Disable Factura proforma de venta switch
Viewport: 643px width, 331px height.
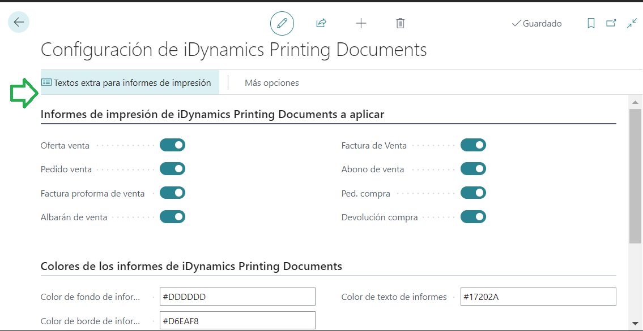173,193
